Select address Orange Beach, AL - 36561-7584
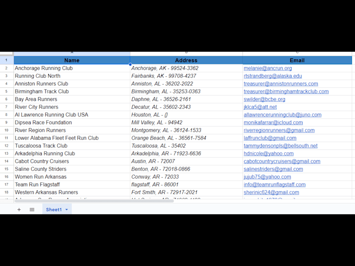 (186, 138)
